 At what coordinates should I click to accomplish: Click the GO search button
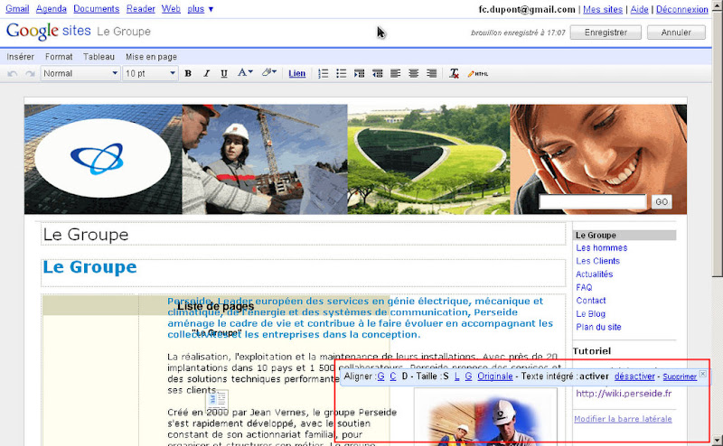click(x=662, y=202)
